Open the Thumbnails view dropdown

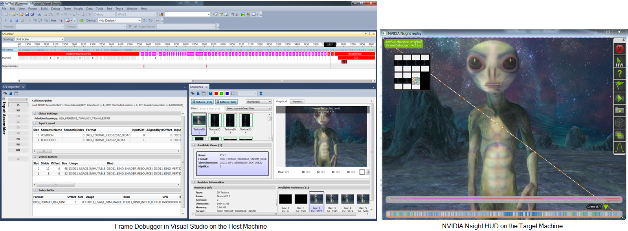coord(259,102)
